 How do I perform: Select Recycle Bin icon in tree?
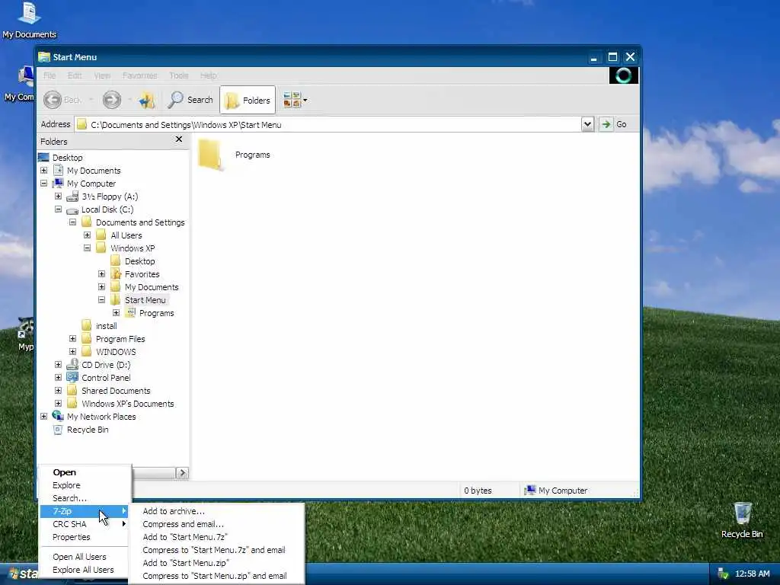[58, 430]
